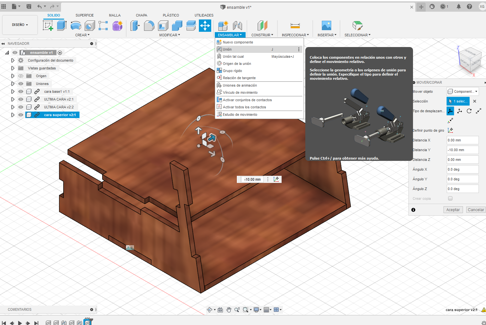
Task: Expand the Uniones folder in navigator
Action: (13, 84)
